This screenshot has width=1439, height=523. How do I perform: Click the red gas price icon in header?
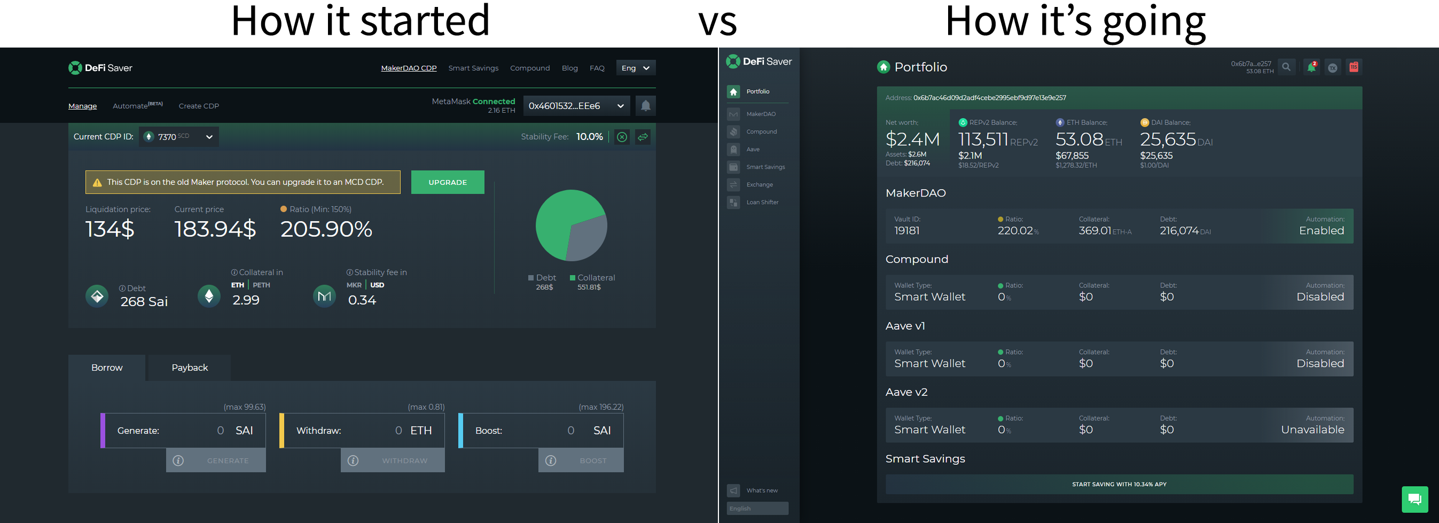1354,67
